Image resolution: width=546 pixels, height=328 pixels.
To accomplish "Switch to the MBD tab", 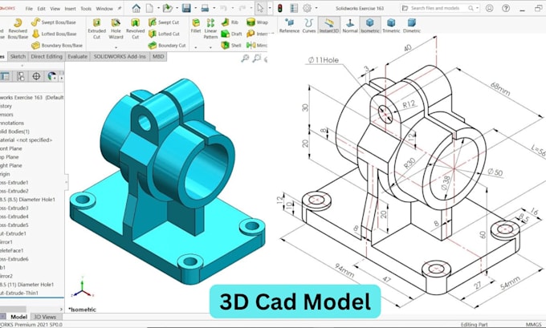I will point(158,56).
